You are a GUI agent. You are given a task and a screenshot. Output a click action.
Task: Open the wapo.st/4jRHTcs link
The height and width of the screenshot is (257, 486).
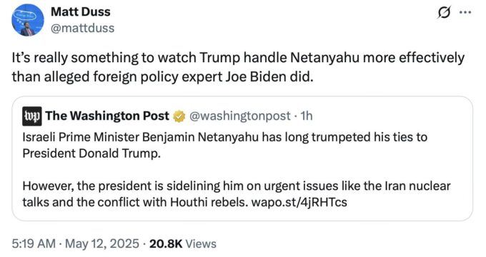[299, 202]
